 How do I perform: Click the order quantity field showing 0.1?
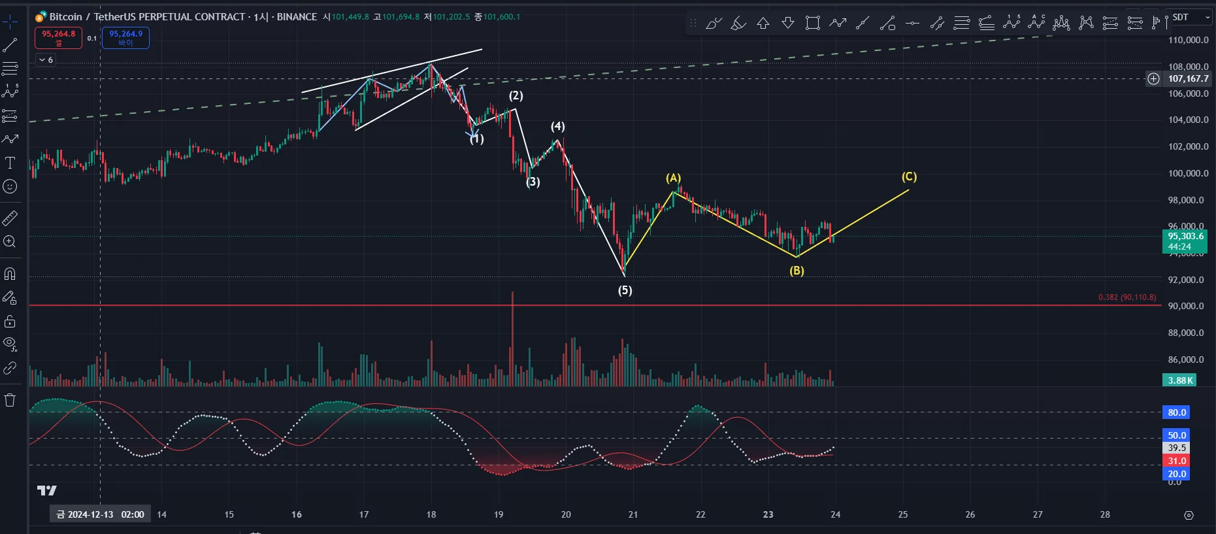pyautogui.click(x=92, y=38)
